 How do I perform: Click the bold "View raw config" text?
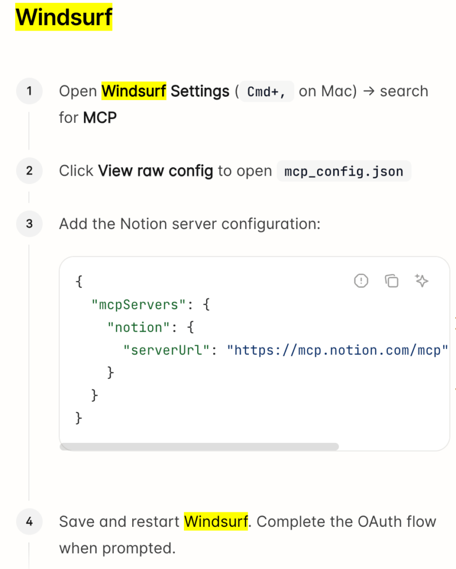tap(156, 171)
